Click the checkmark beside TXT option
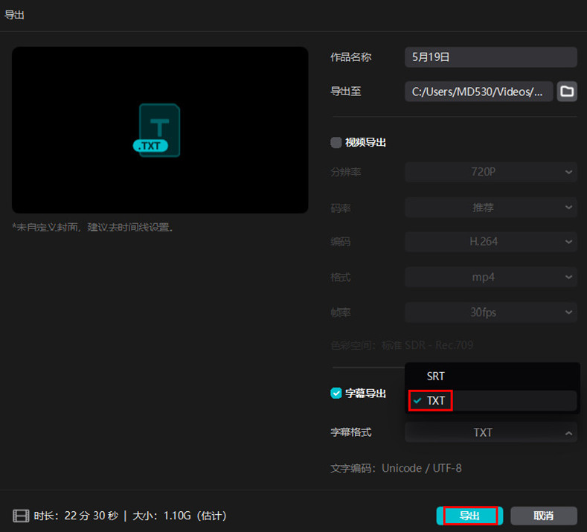This screenshot has height=532, width=587. (417, 401)
